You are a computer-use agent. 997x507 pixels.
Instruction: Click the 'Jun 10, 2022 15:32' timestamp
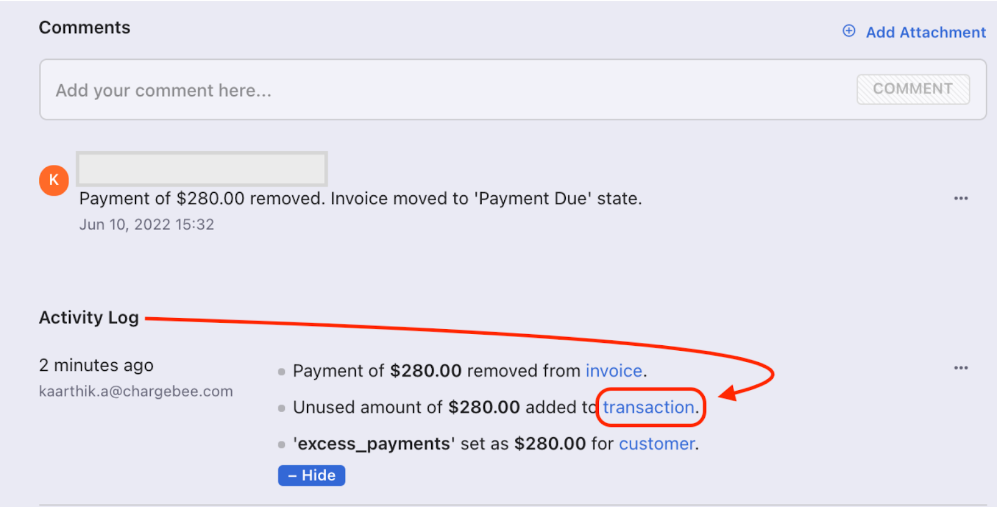[146, 225]
